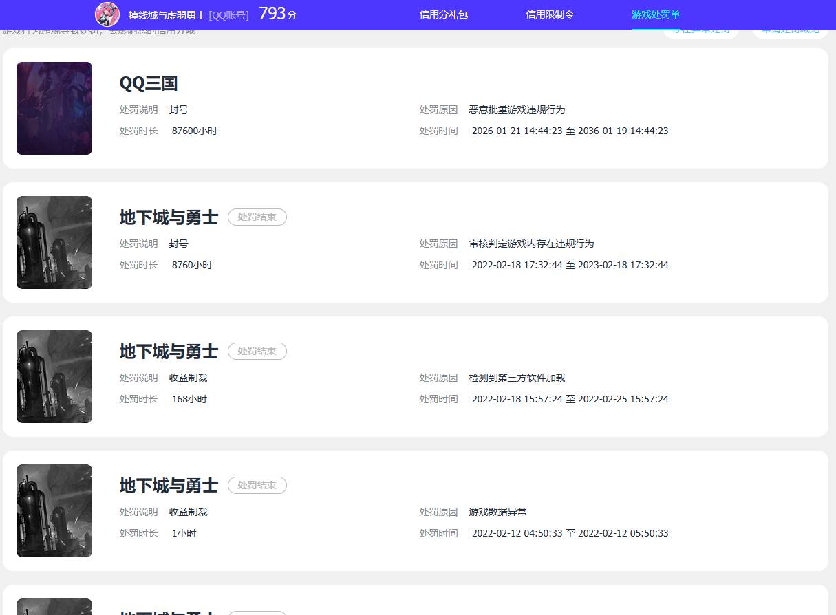The width and height of the screenshot is (836, 615).
Task: Click 封号 in the QQ三国 record
Action: (178, 109)
